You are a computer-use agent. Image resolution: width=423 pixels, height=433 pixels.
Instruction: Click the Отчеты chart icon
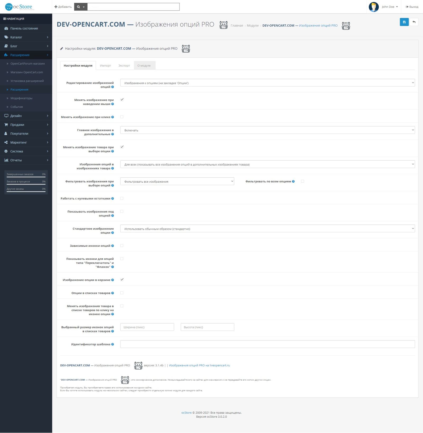(6, 160)
